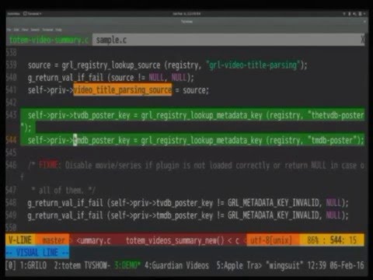Select tmux window 4:Guardian Videos
Image resolution: width=373 pixels, height=280 pixels.
click(176, 265)
